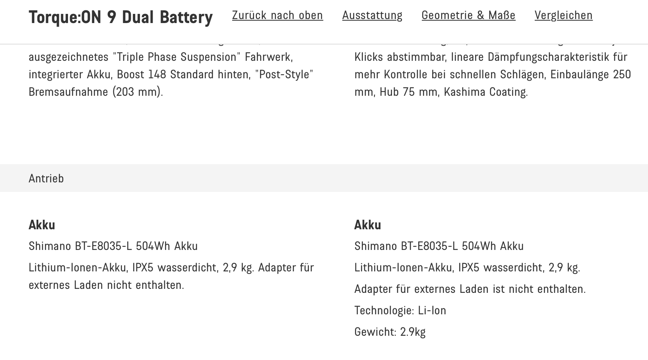Image resolution: width=648 pixels, height=360 pixels.
Task: Click the 'Boost 148 Standard hinten' line
Action: pos(171,75)
